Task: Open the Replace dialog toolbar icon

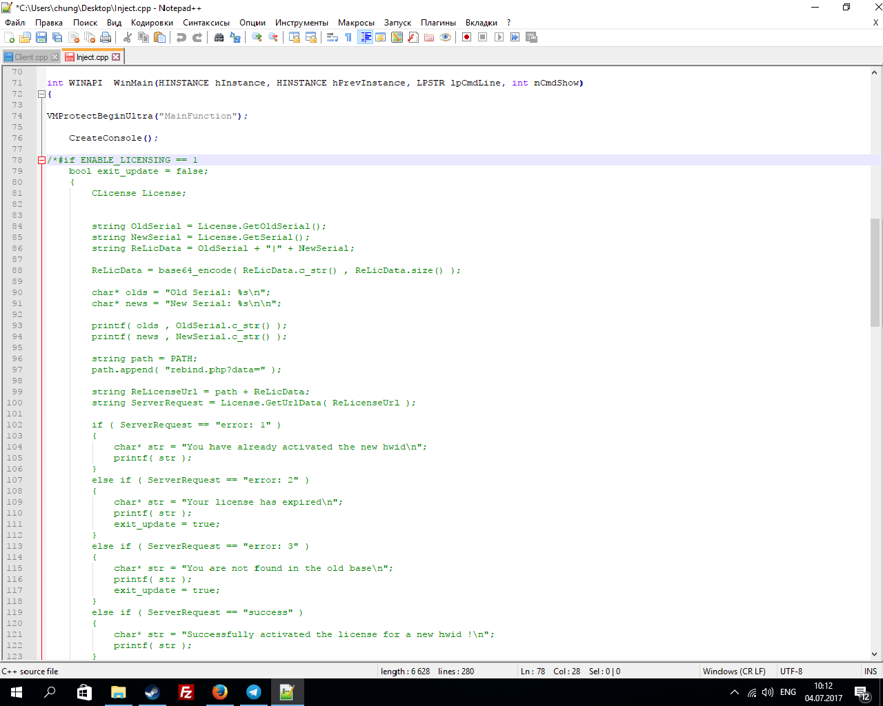Action: pyautogui.click(x=235, y=37)
